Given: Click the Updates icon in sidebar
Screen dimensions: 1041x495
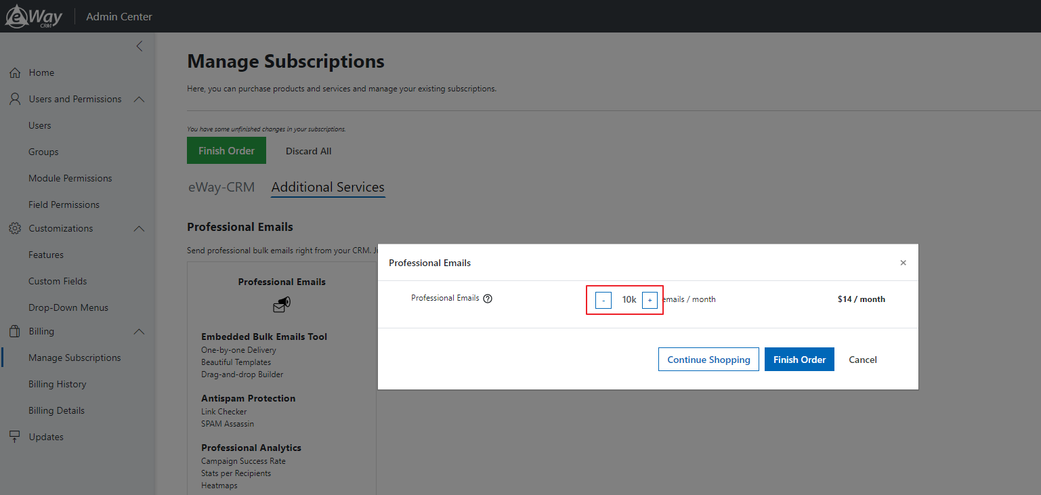Looking at the screenshot, I should (x=14, y=437).
